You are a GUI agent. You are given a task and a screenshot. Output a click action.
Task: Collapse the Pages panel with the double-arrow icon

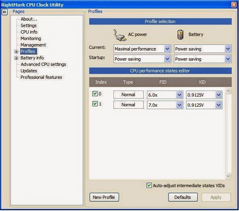tap(4, 12)
